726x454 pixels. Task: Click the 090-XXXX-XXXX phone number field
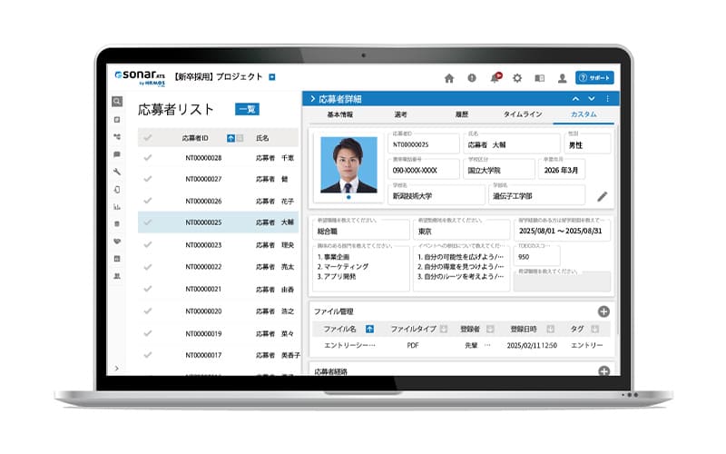[423, 168]
